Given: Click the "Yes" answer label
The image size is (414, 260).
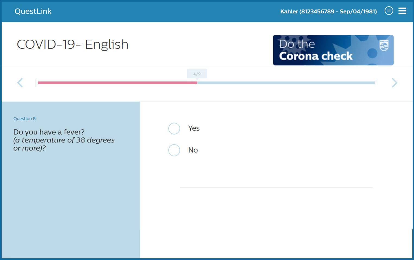Looking at the screenshot, I should [x=194, y=128].
